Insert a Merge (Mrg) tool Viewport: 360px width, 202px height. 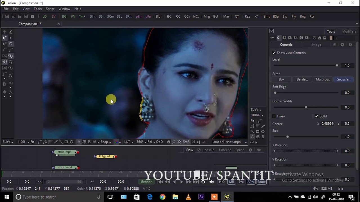207,17
